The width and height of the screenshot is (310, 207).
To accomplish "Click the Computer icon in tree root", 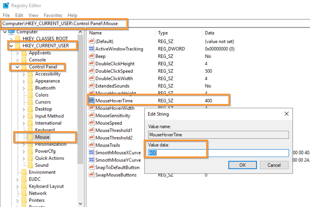I will tap(12, 32).
